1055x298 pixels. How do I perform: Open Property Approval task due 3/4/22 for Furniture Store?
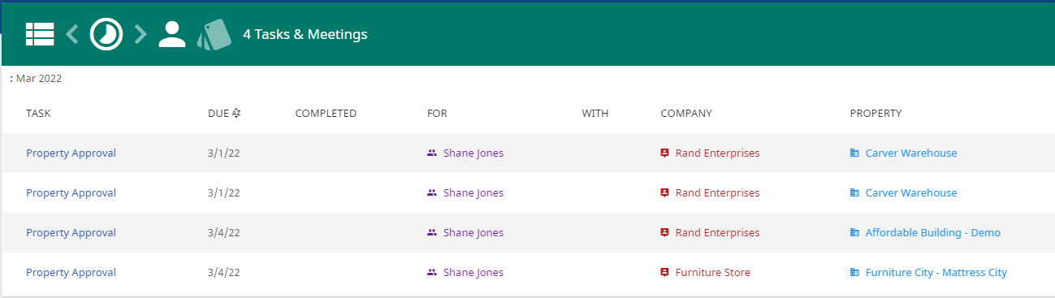tap(71, 273)
